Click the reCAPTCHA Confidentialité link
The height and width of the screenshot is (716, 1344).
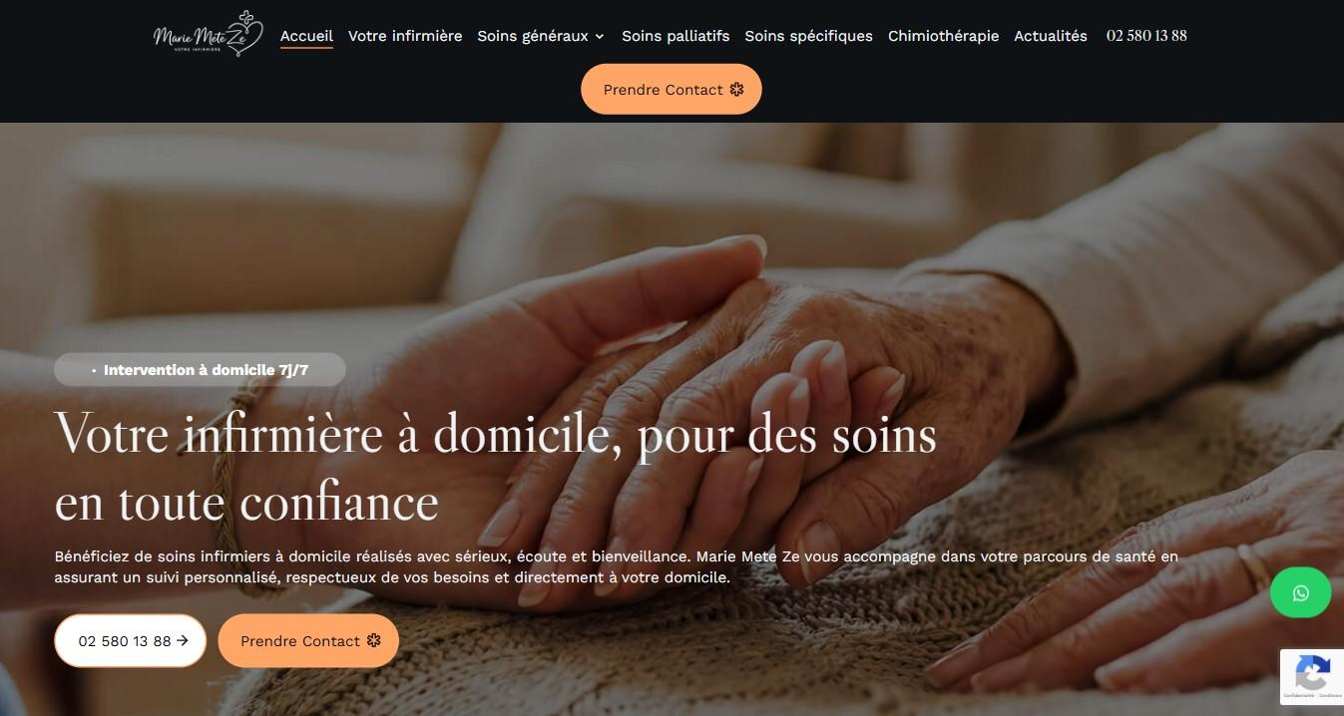point(1298,695)
